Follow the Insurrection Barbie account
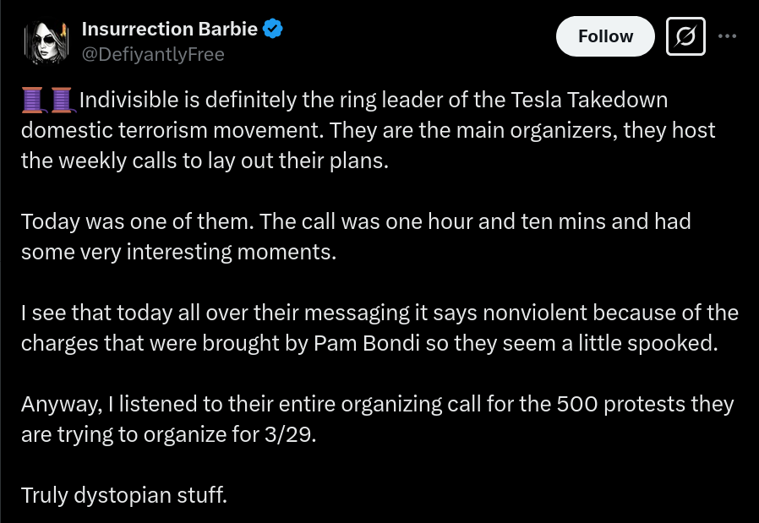The width and height of the screenshot is (759, 523). 605,36
